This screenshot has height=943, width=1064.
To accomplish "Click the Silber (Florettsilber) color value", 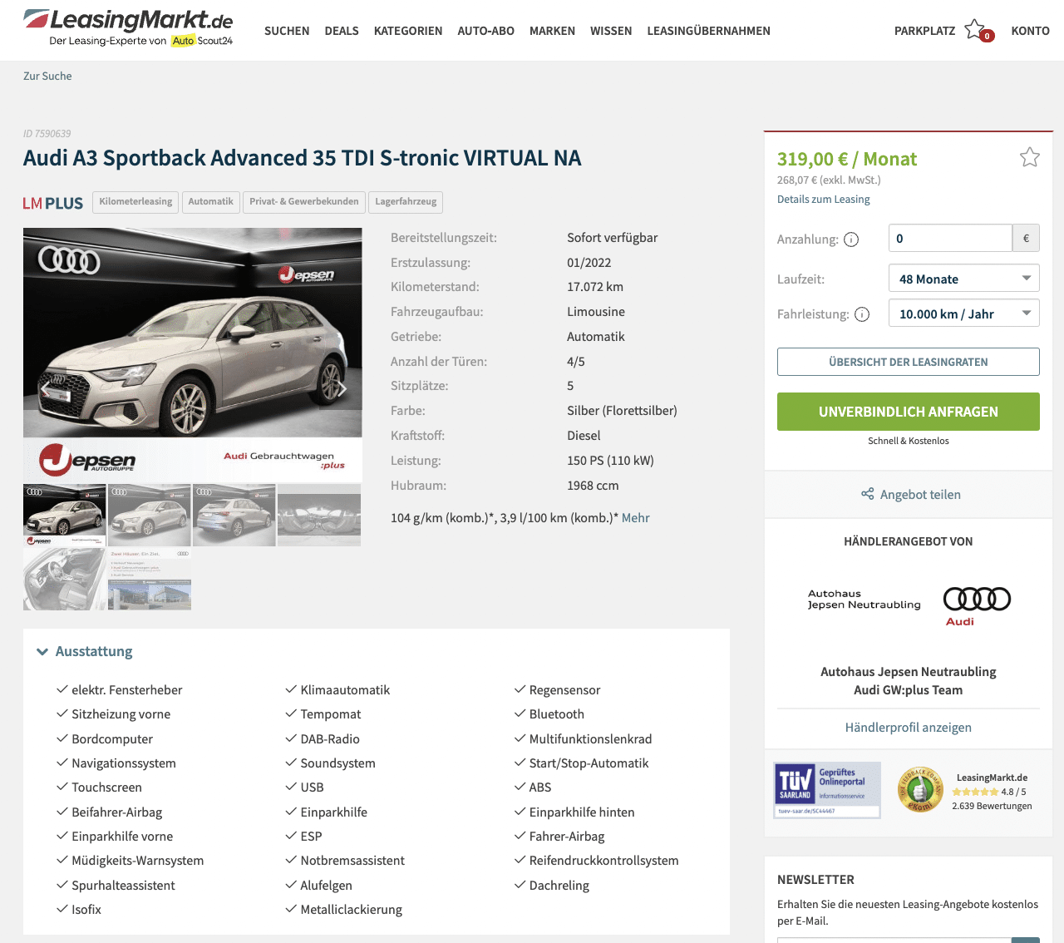I will [622, 411].
